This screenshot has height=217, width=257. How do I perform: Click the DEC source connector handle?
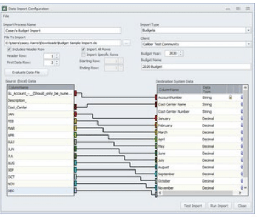pyautogui.click(x=75, y=191)
